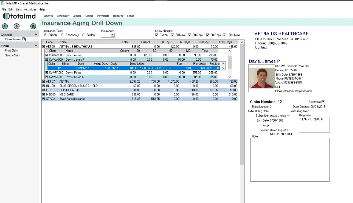Uncheck the 60 Days charges checkbox
353x203 pixels.
(189, 35)
